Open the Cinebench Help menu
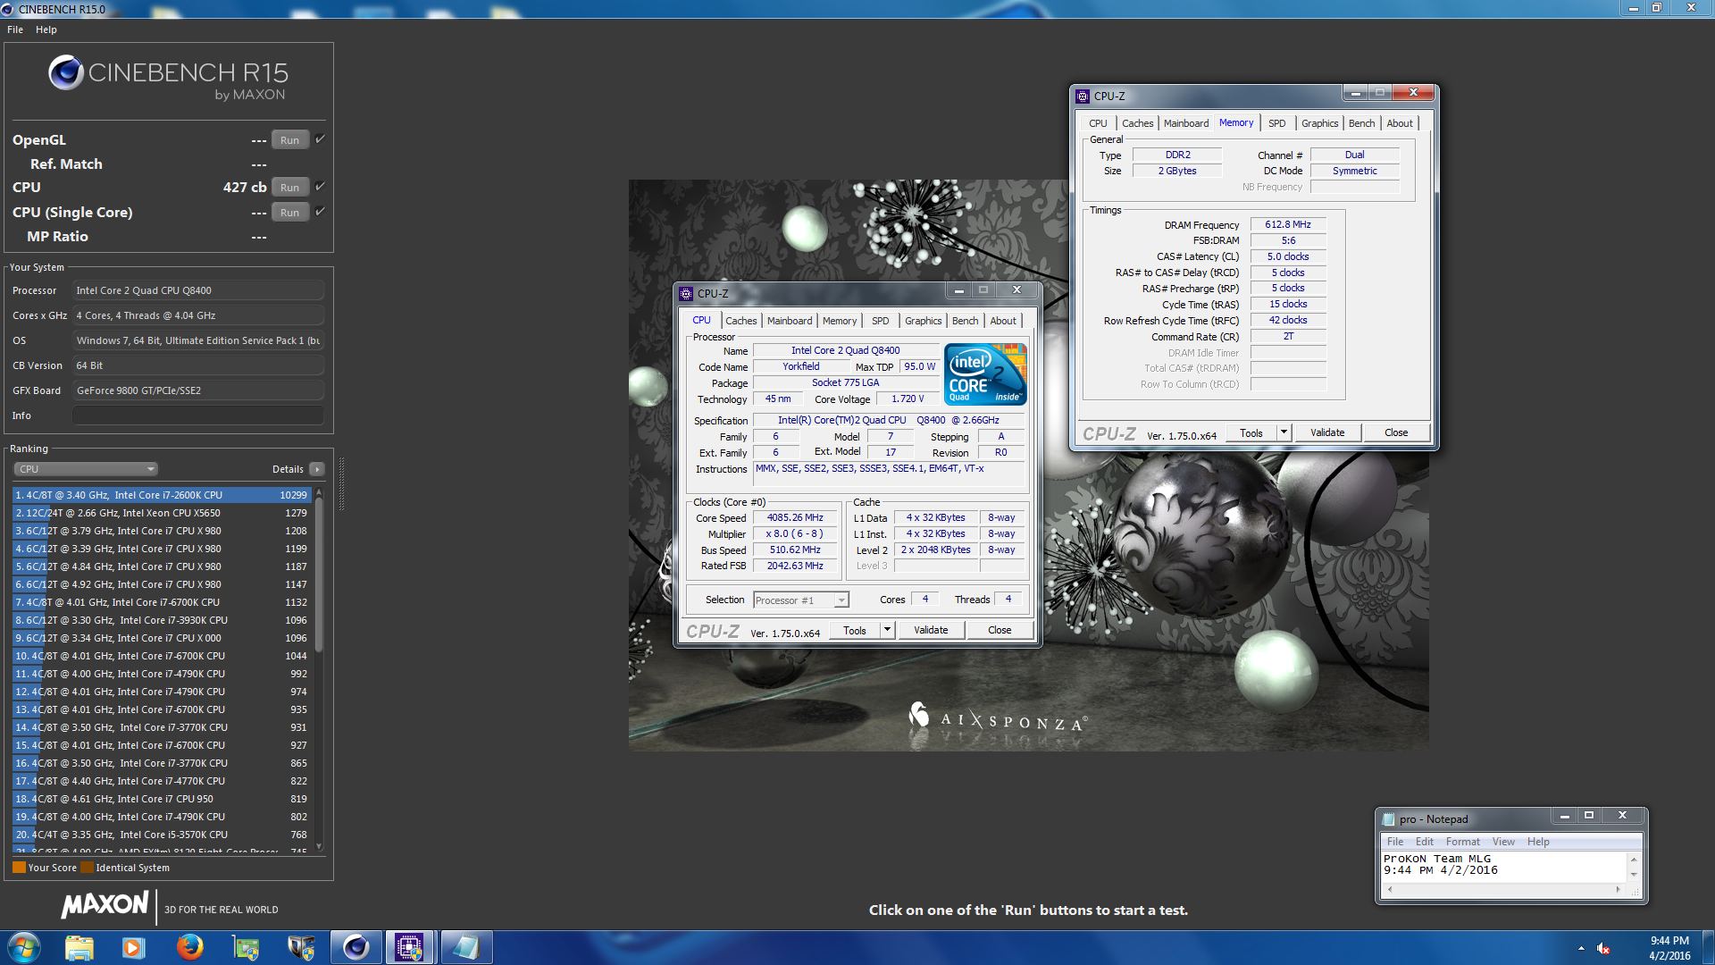This screenshot has width=1715, height=965. pyautogui.click(x=46, y=29)
